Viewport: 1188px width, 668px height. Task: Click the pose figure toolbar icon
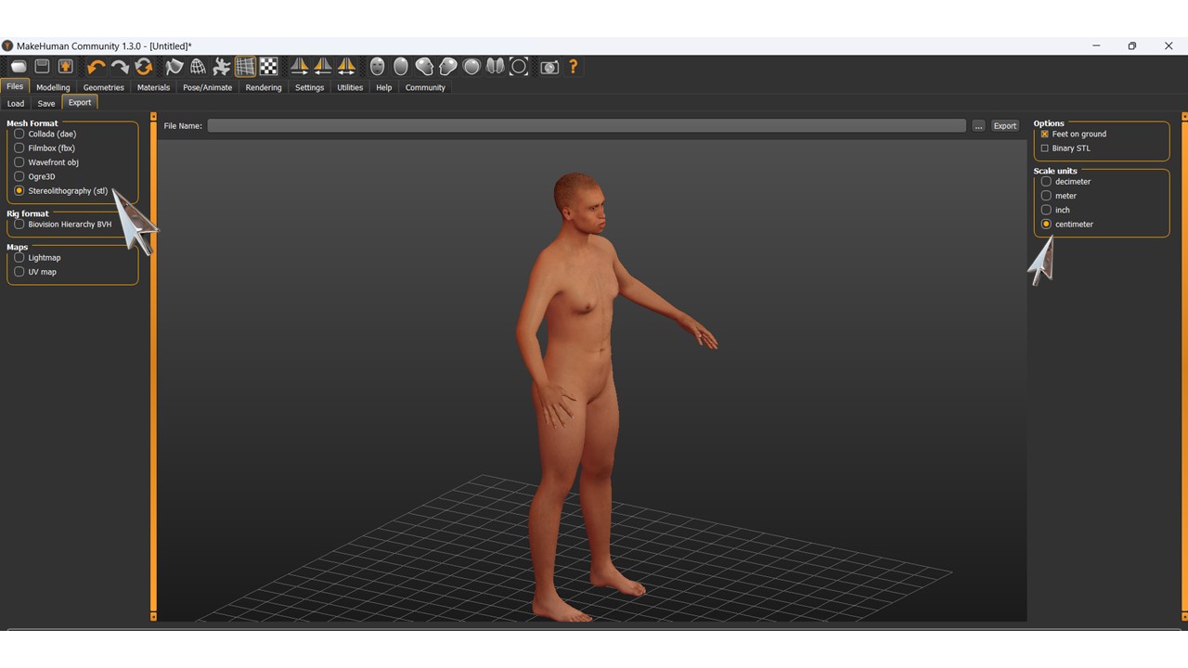coord(221,67)
